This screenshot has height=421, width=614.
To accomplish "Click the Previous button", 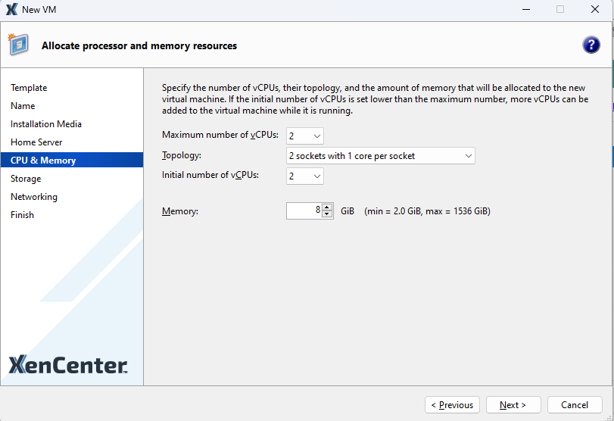I will [x=452, y=405].
